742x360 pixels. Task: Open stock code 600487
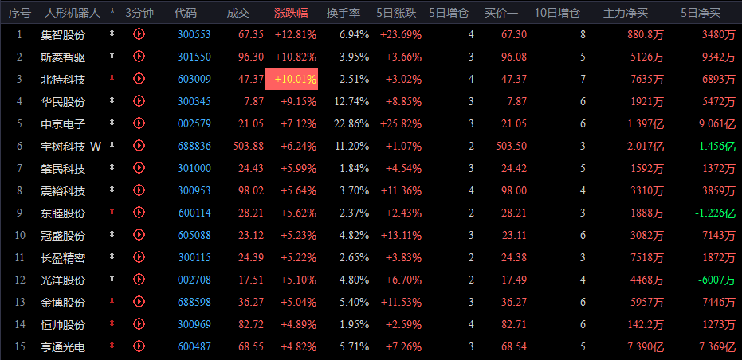coord(194,347)
